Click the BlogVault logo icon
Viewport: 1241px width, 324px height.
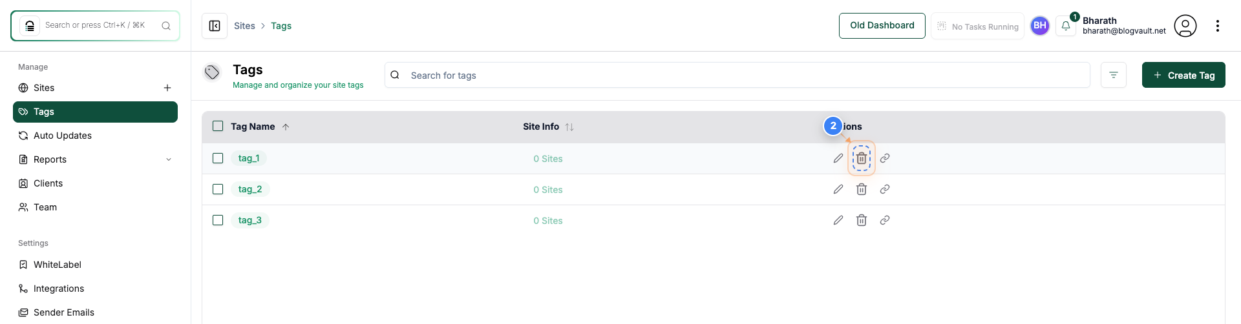point(30,26)
